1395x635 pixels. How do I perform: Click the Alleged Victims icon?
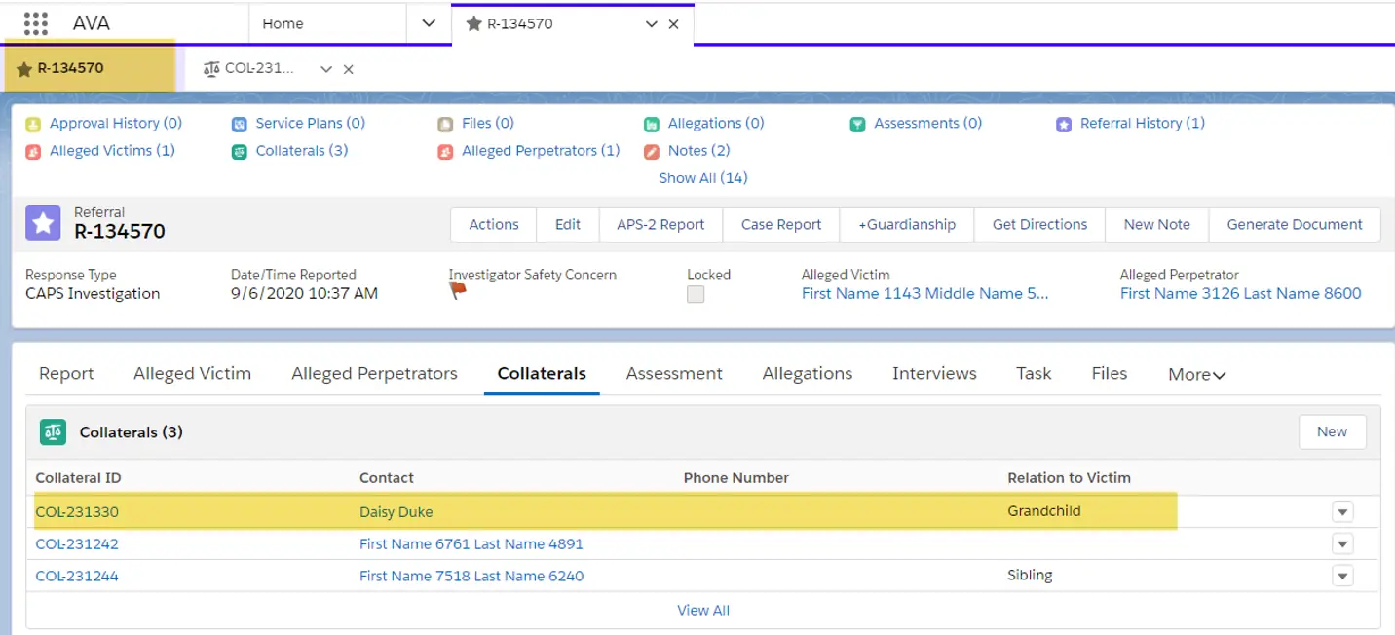coord(33,151)
